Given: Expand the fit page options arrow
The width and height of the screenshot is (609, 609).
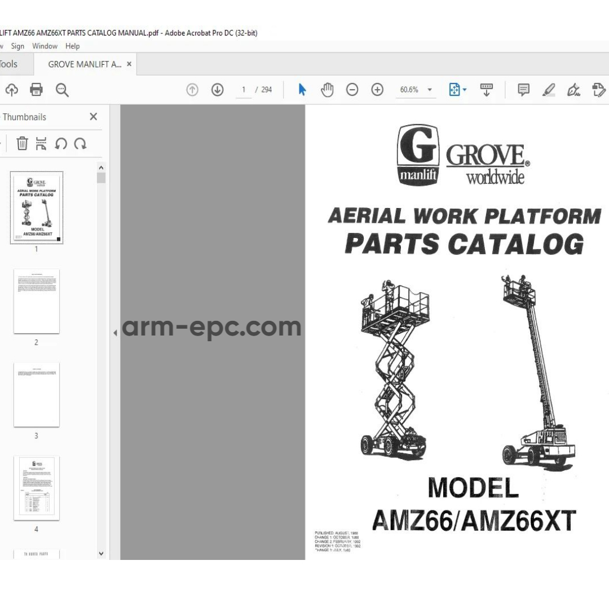Looking at the screenshot, I should (x=465, y=90).
